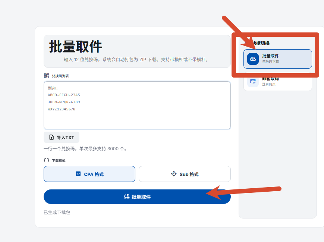Select the Sub 格式 download option
324x242 pixels.
tap(185, 174)
